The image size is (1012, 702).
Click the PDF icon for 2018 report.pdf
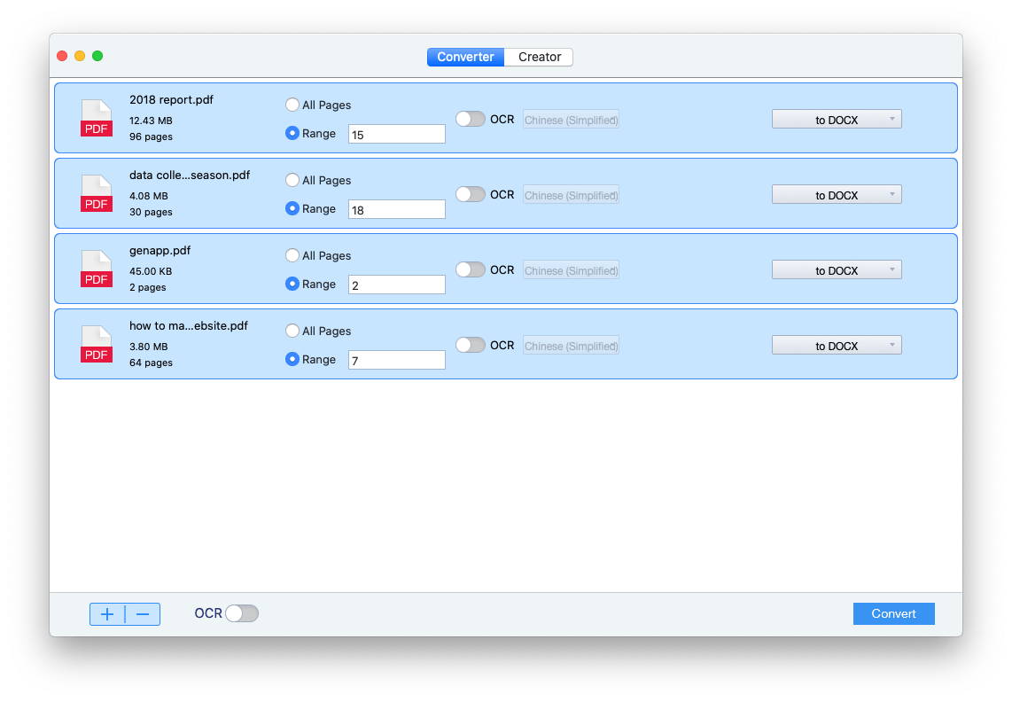tap(97, 118)
